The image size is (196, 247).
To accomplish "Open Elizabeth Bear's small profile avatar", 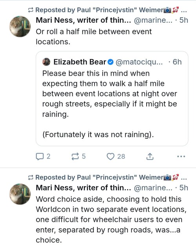I will [46, 62].
